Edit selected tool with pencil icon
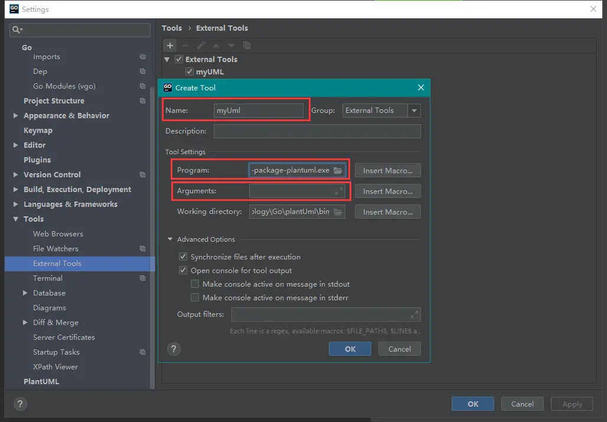607x422 pixels. (201, 46)
